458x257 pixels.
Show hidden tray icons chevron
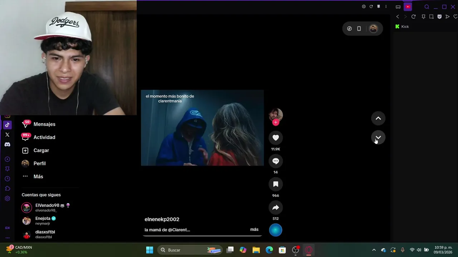[x=374, y=250]
